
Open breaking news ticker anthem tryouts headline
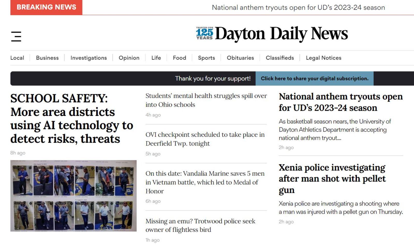(x=298, y=8)
